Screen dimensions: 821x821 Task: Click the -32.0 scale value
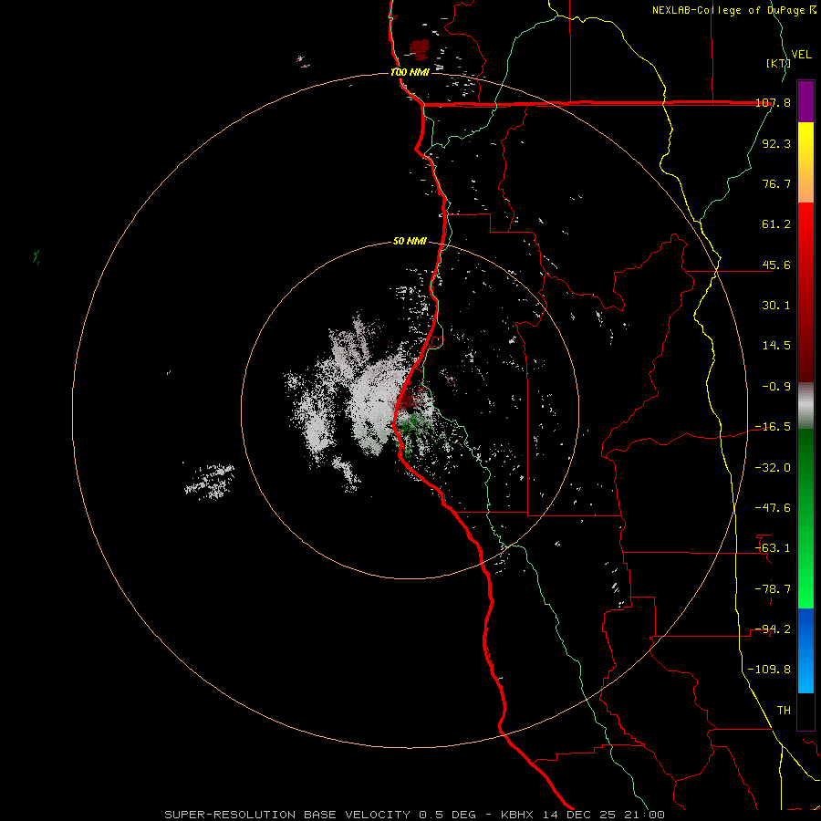coord(773,468)
